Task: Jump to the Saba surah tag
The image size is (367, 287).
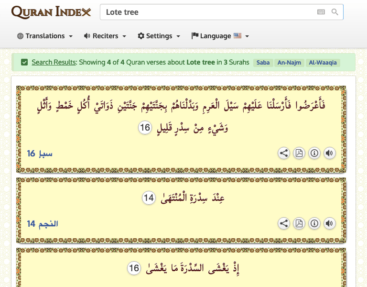Action: 263,63
